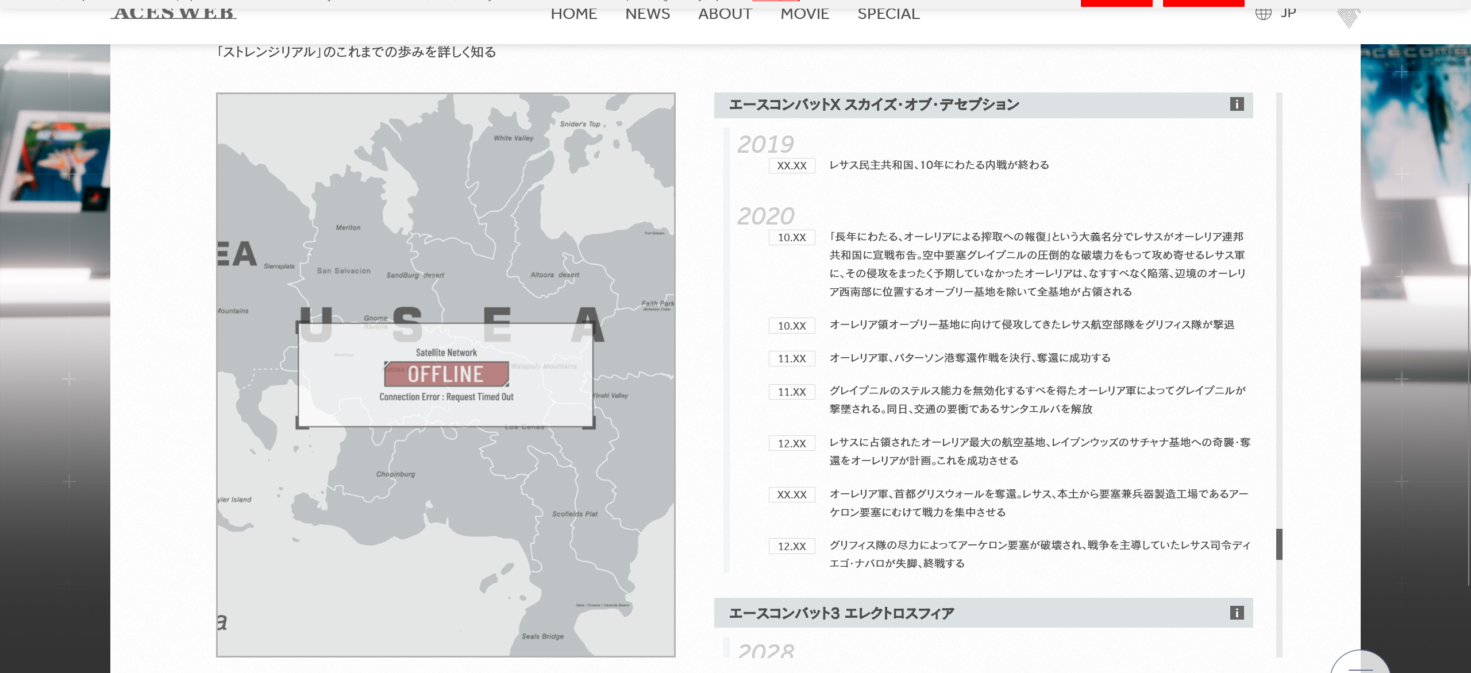The height and width of the screenshot is (673, 1471).
Task: Open the SPECIAL menu item
Action: point(888,14)
